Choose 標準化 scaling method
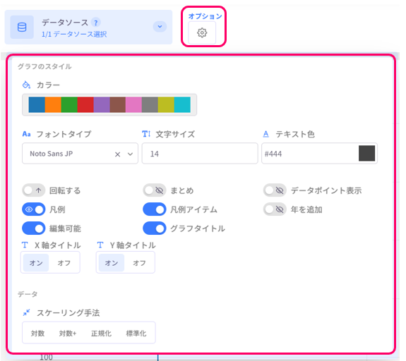This screenshot has height=361, width=406. coord(136,334)
